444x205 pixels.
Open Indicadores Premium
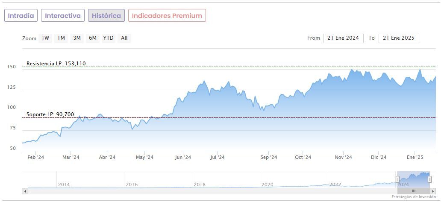click(167, 15)
